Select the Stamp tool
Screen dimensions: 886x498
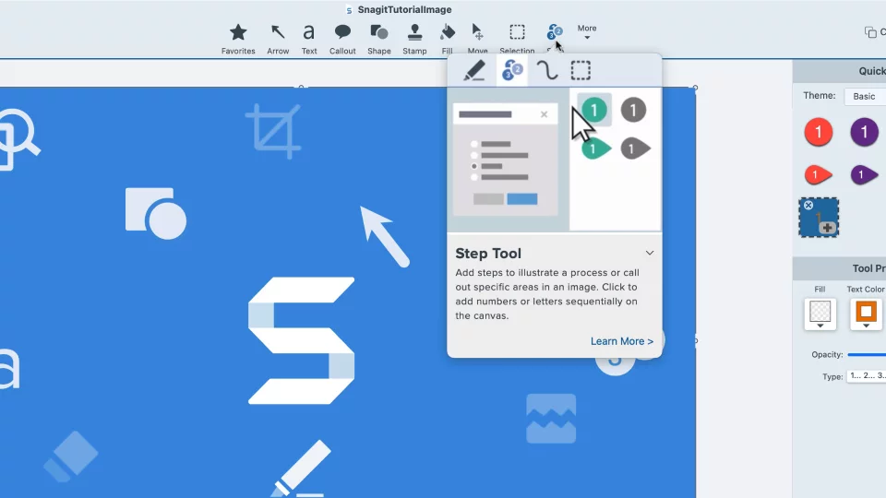[x=414, y=39]
